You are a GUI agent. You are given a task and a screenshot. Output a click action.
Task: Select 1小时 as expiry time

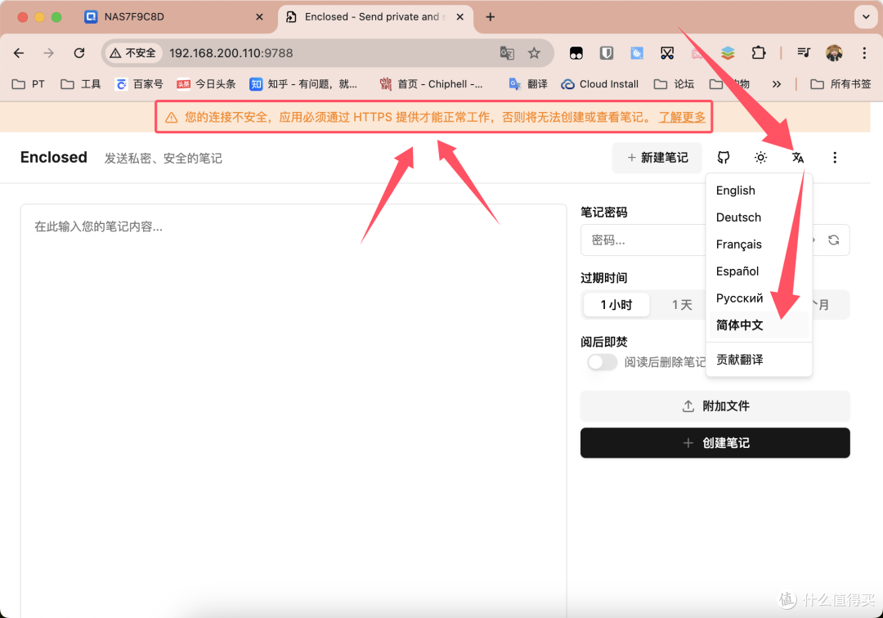tap(616, 304)
